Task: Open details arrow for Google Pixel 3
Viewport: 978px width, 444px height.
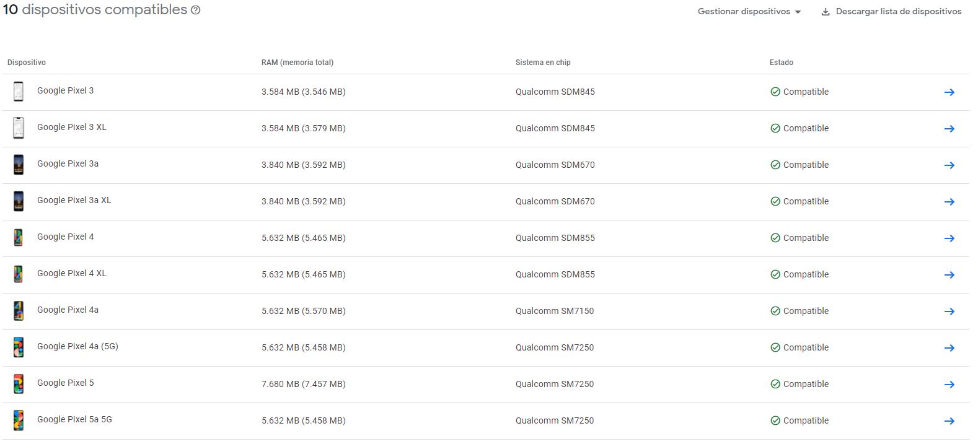Action: [949, 92]
